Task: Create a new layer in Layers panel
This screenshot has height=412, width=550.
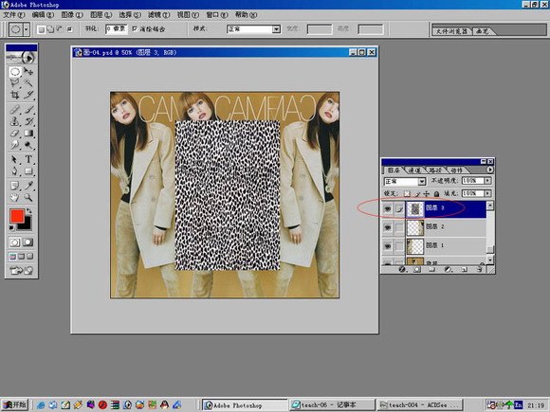Action: 464,269
